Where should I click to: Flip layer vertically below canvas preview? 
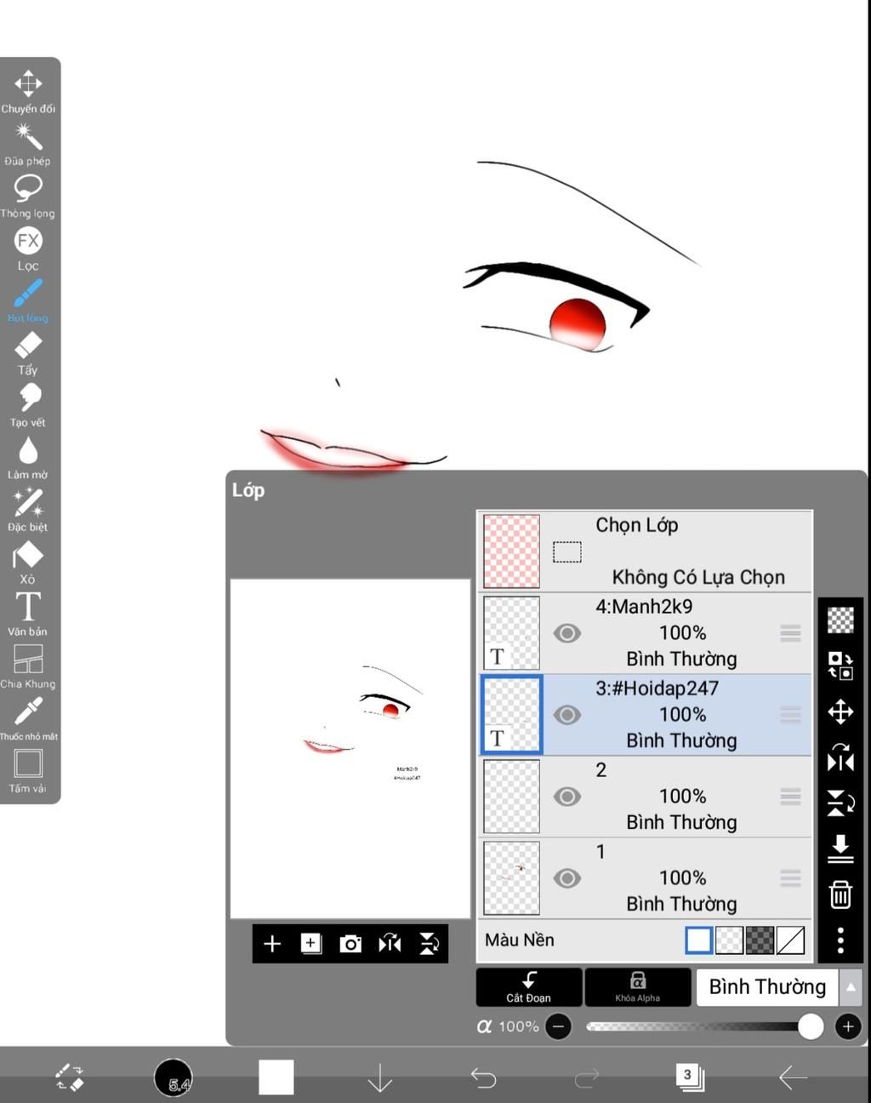[x=429, y=943]
